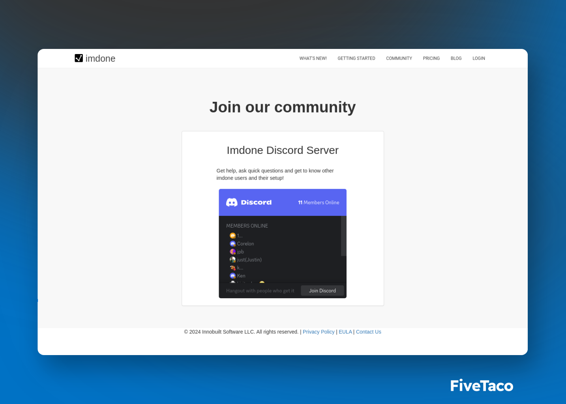Click the 11 Members Online text
Viewport: 566px width, 404px height.
[x=319, y=202]
